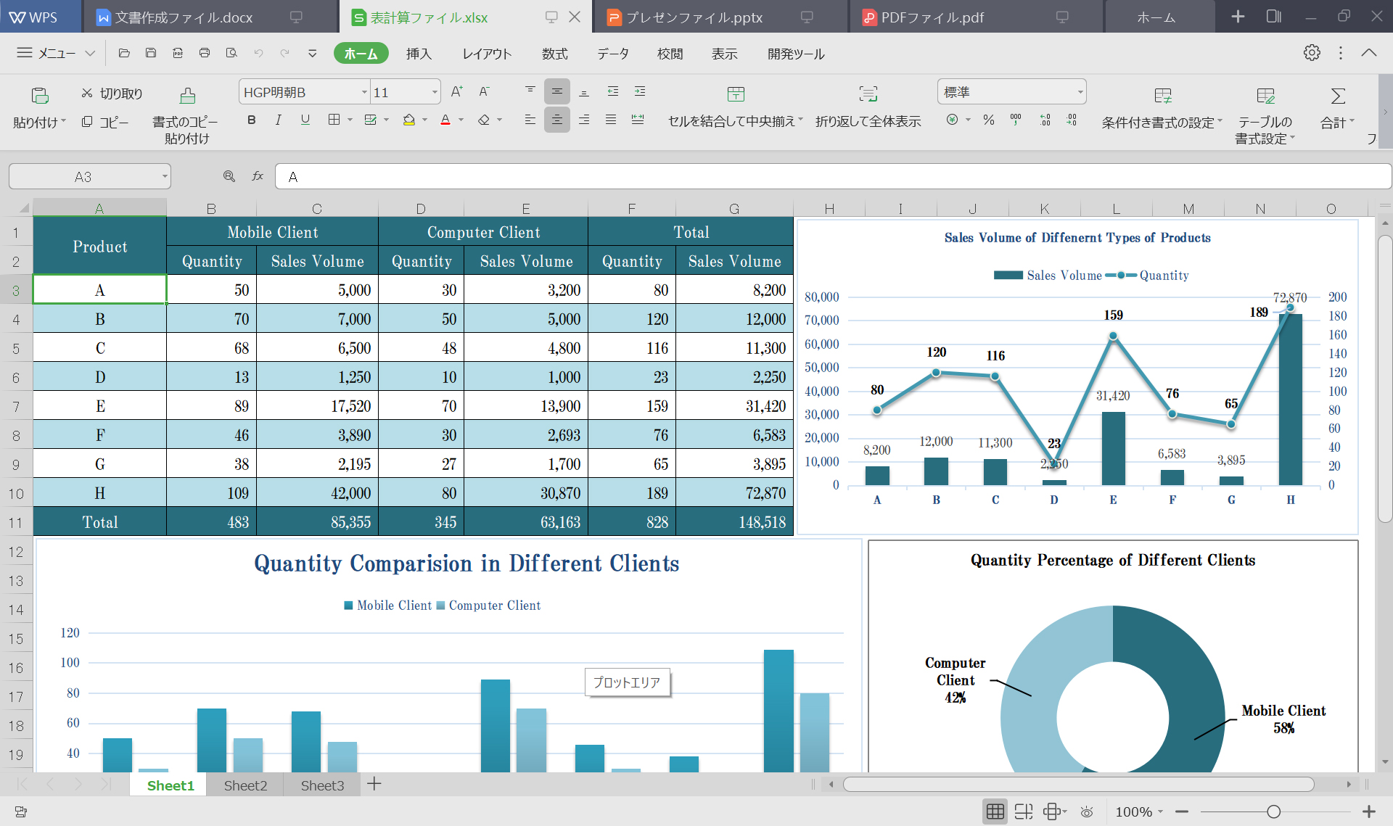Click the Cut (切り取り) icon

pyautogui.click(x=86, y=92)
